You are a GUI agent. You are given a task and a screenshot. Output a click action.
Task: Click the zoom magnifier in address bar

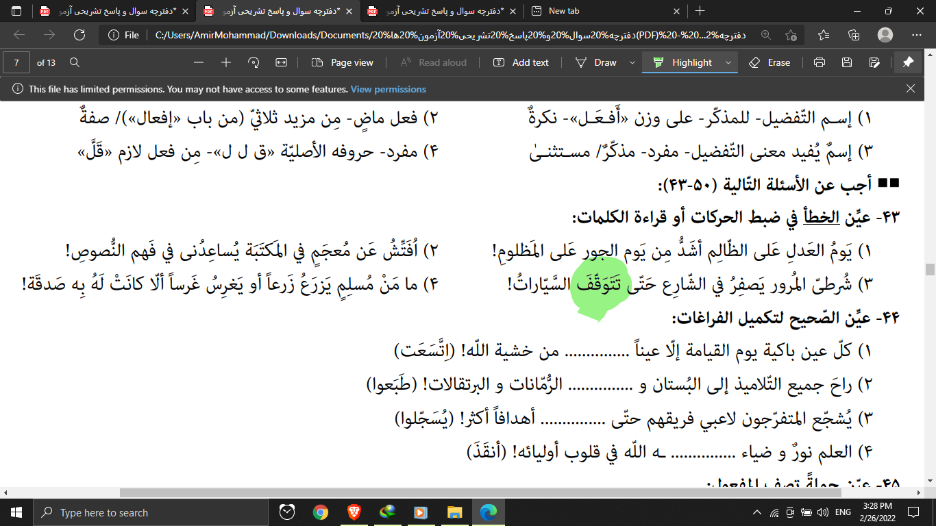tap(765, 35)
